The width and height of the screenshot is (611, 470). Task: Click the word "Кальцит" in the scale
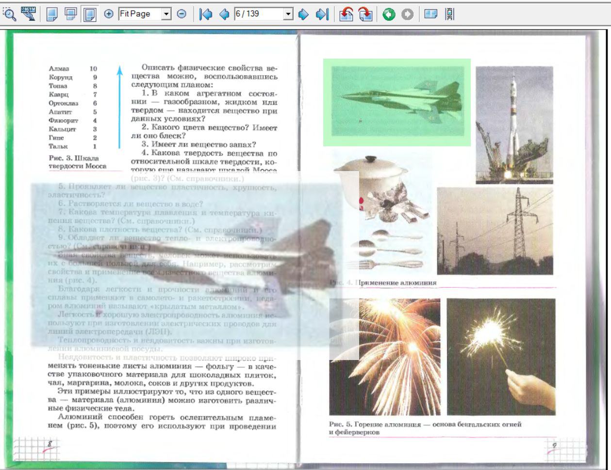tap(63, 129)
